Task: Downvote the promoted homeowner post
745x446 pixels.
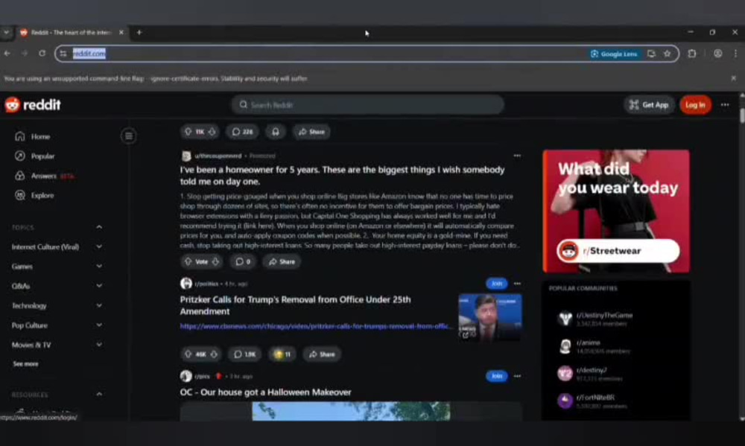Action: point(216,261)
